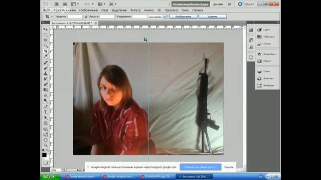The image size is (321, 180).
Task: Click the resolution input field
Action: [139, 16]
